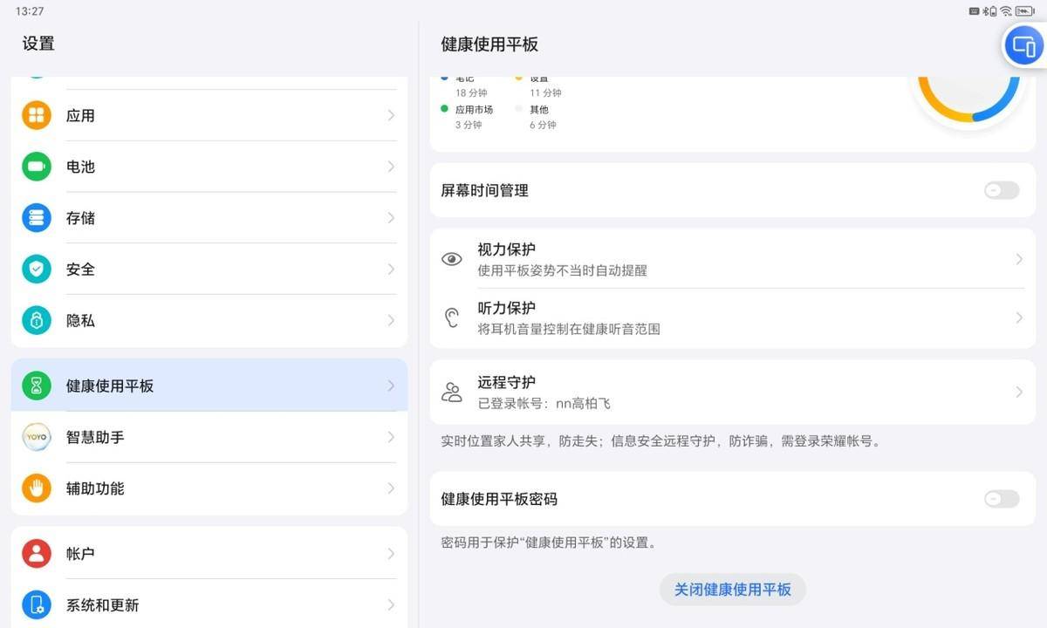Select the 隐私 privacy icon
1047x628 pixels.
tap(36, 320)
